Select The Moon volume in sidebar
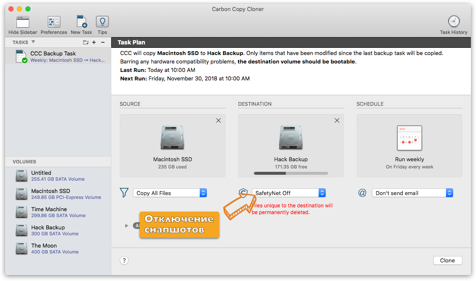Viewport: 476px width, 281px height. 58,248
